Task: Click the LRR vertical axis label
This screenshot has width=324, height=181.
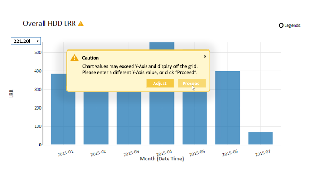Action: (11, 93)
